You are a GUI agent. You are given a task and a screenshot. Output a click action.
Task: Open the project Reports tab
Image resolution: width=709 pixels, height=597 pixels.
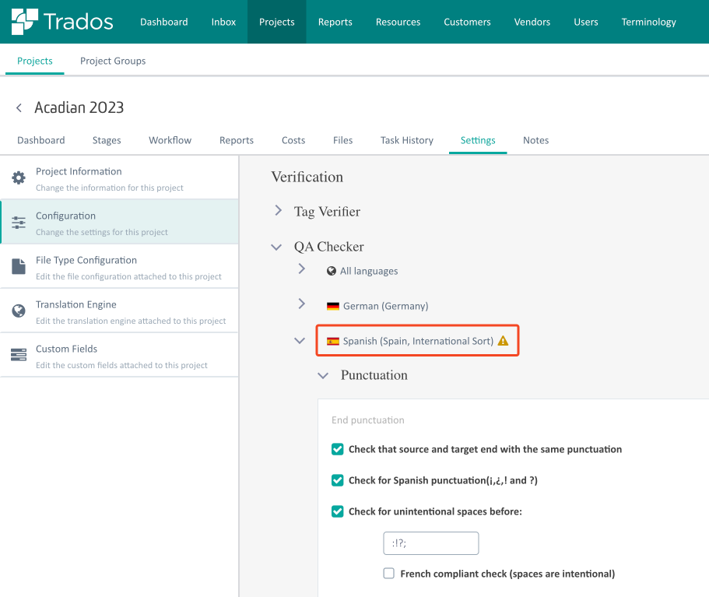[x=237, y=140]
